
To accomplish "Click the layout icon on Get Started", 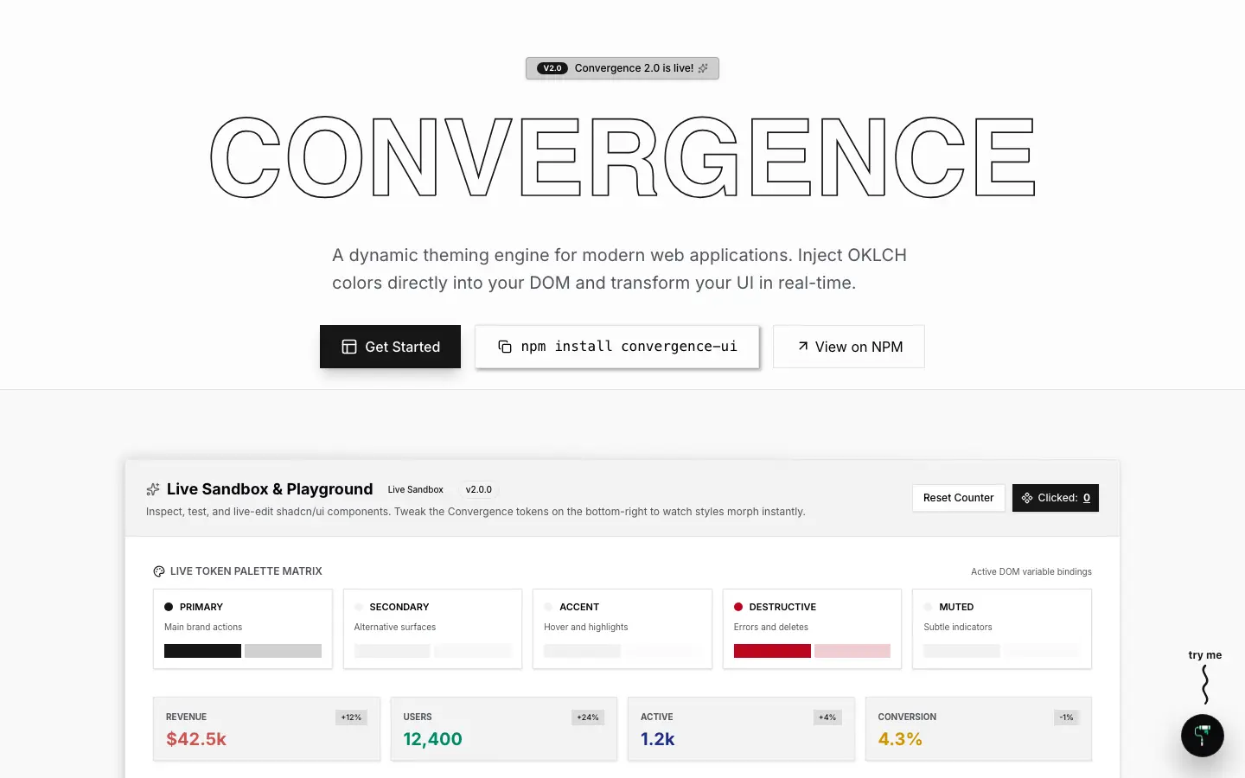I will coord(349,347).
